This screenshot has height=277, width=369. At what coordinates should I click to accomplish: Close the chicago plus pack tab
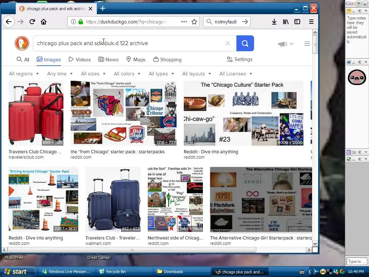coord(90,9)
